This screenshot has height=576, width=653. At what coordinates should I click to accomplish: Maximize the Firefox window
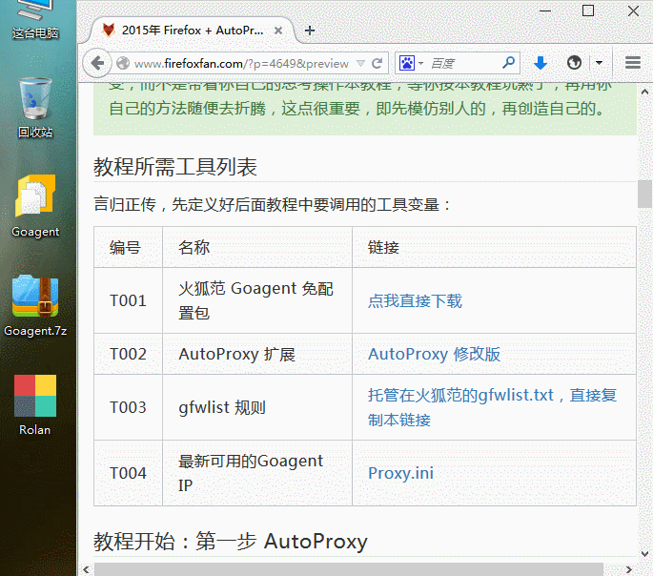coord(588,10)
